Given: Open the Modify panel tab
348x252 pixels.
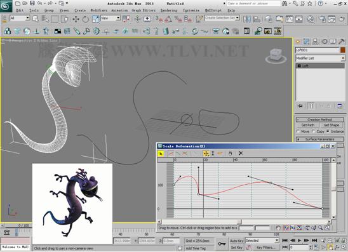Looking at the screenshot, I should [307, 41].
